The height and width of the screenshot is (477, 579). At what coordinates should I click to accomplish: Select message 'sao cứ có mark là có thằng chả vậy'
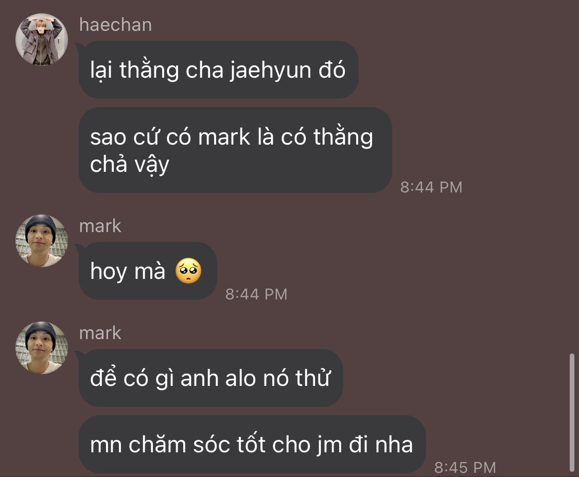(235, 150)
